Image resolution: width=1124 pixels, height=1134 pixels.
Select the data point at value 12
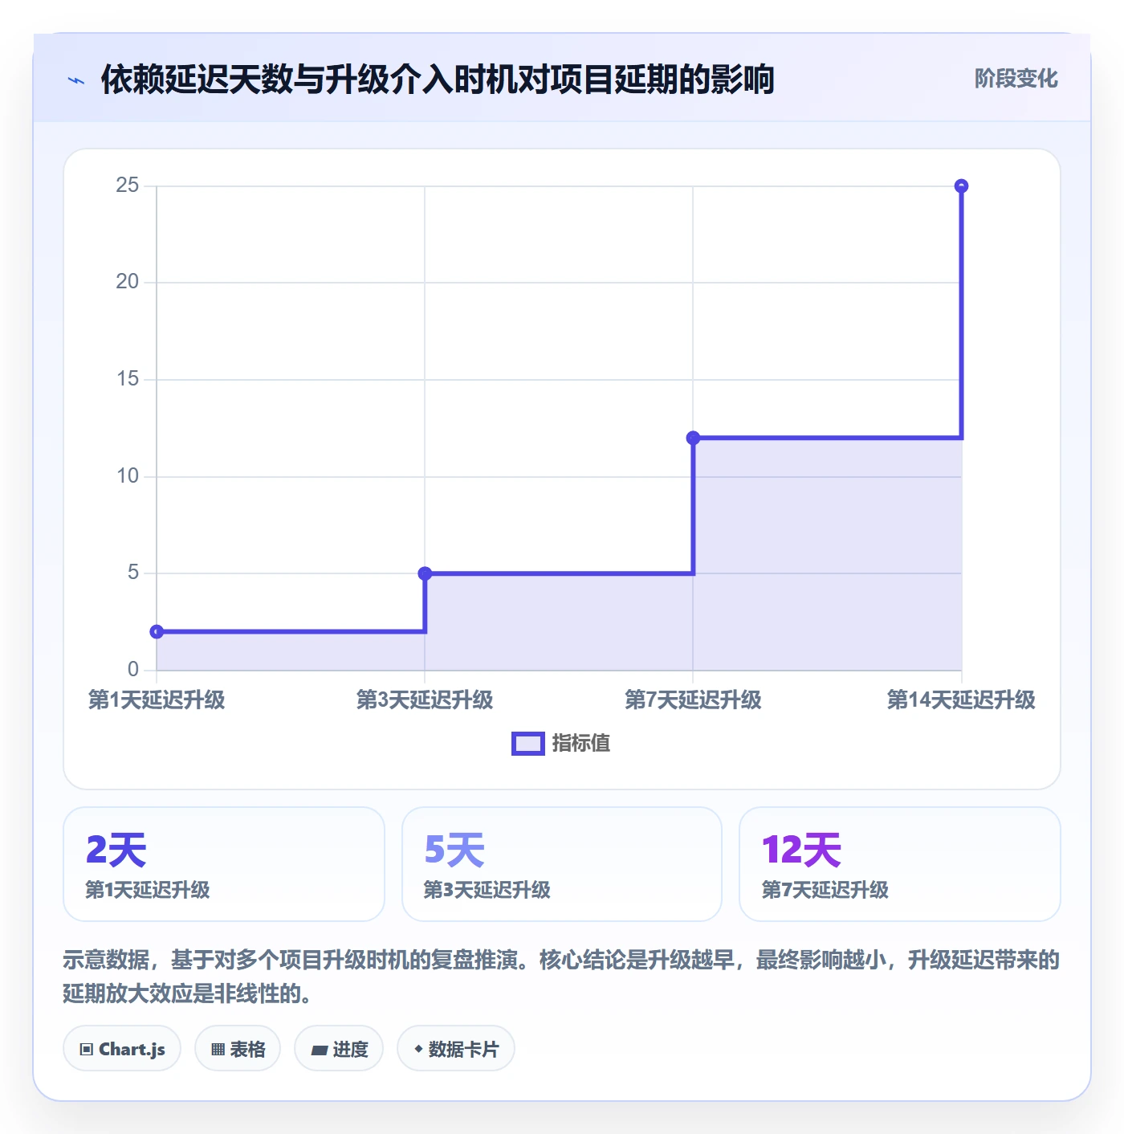pos(693,438)
